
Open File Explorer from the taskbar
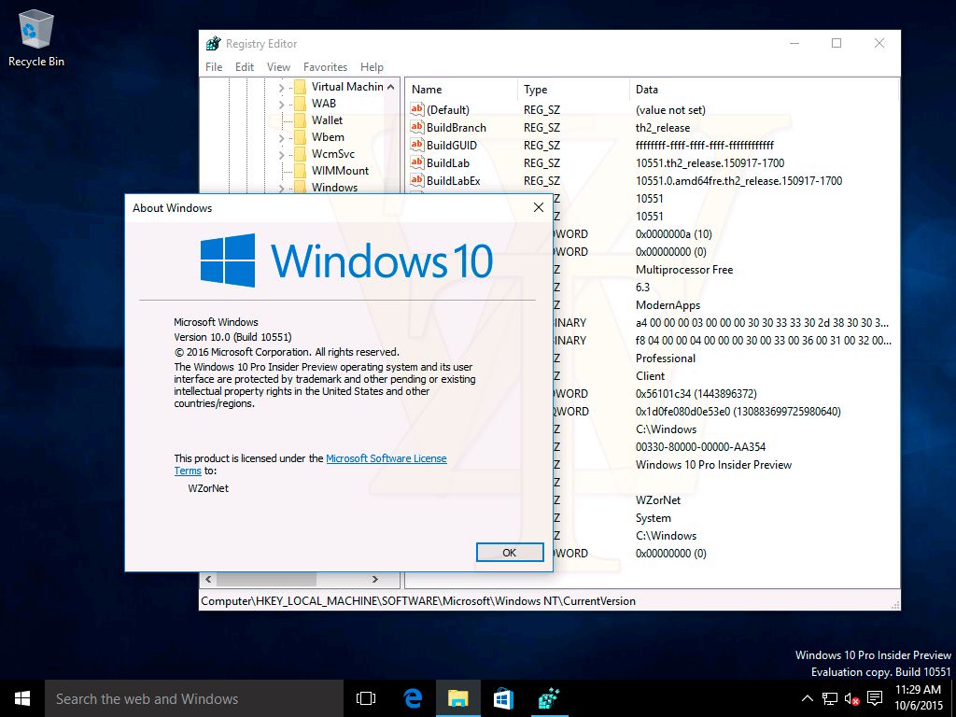(457, 698)
